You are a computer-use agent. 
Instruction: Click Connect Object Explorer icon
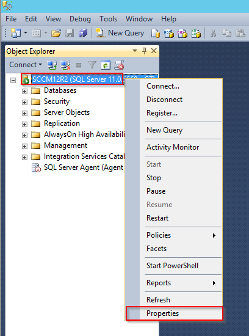52,65
